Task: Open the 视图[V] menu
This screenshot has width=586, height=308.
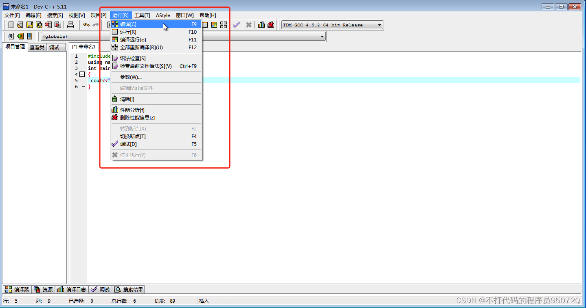Action: [77, 15]
